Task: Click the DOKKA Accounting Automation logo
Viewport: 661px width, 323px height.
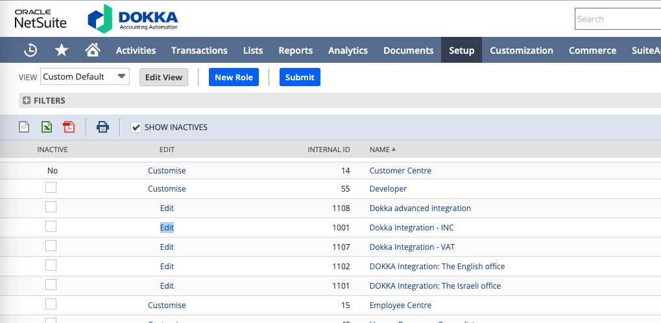Action: click(x=133, y=19)
